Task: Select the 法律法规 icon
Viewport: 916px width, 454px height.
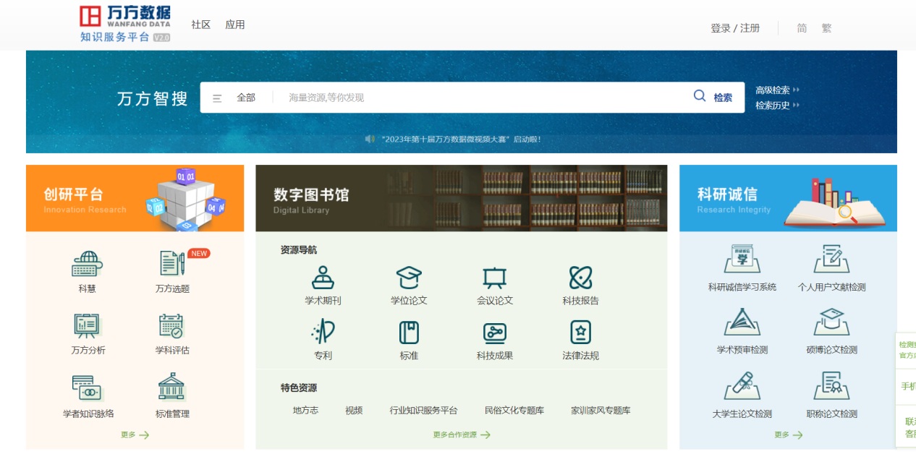Action: 580,333
